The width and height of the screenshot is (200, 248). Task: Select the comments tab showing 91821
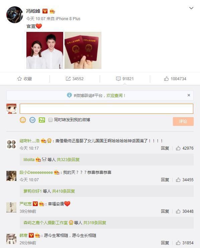coord(125,79)
